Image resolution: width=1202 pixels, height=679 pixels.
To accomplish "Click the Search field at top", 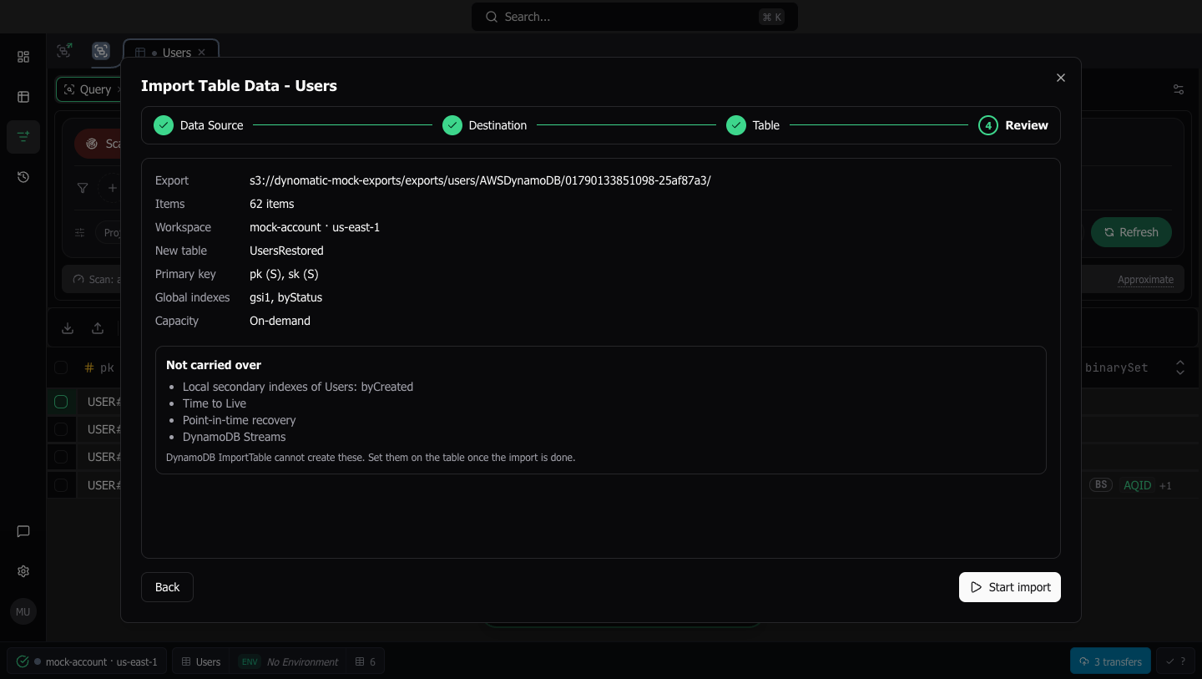I will 634,17.
